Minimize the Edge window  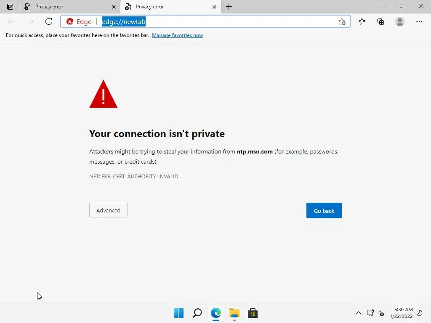coord(382,6)
